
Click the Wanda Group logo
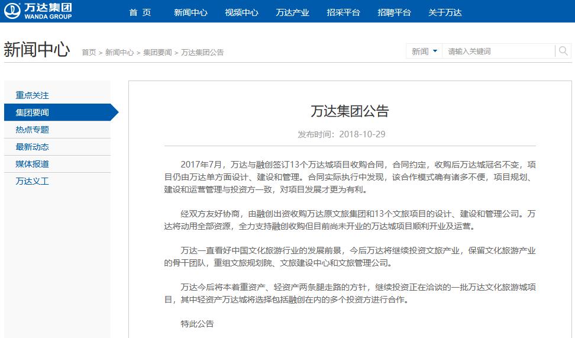point(38,11)
